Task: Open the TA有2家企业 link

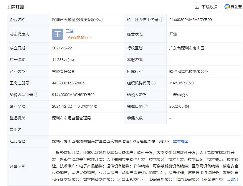Action: [78, 37]
